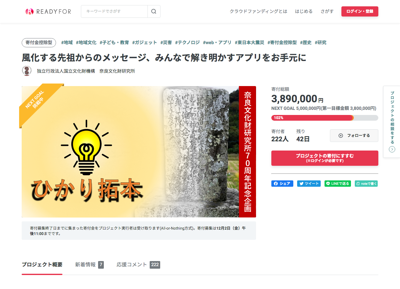Write about the project on note
Image resolution: width=400 pixels, height=289 pixels.
coord(366,184)
